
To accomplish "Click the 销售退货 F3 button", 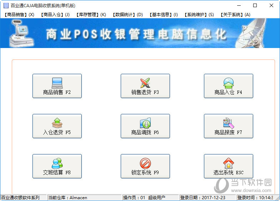I will pyautogui.click(x=145, y=86).
